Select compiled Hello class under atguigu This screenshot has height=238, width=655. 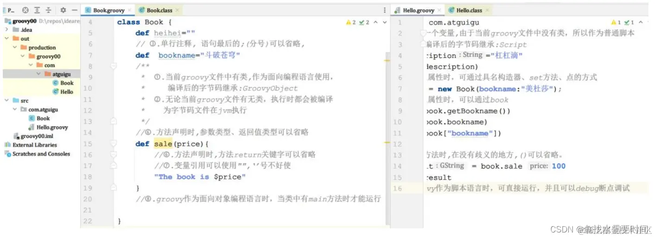[63, 92]
